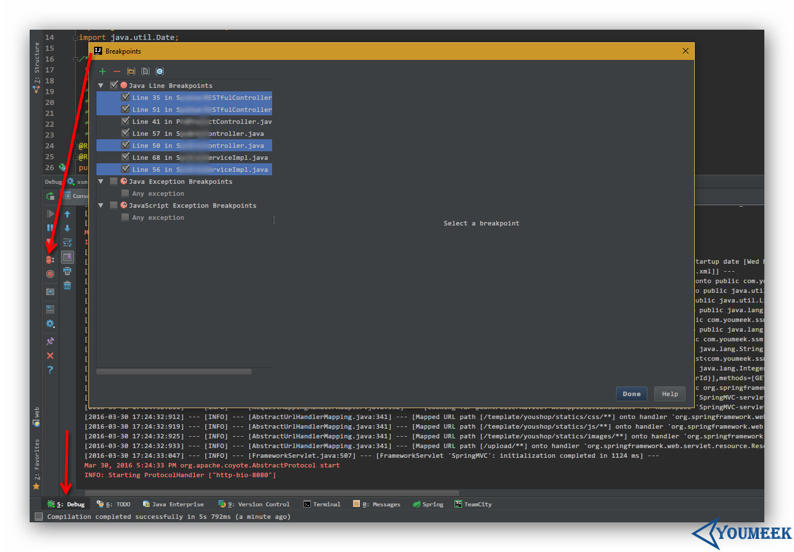Viewport: 794px width, 552px height.
Task: Click the Mute Breakpoints icon
Action: (50, 274)
